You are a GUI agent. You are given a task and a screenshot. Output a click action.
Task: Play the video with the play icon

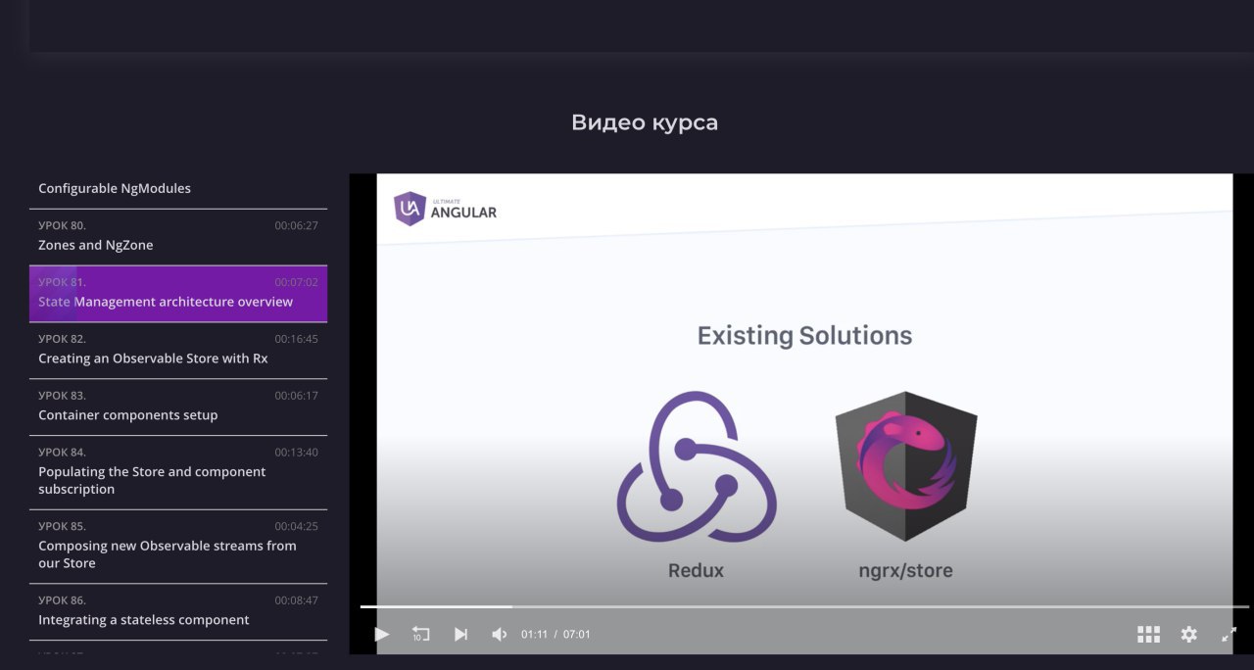coord(382,635)
